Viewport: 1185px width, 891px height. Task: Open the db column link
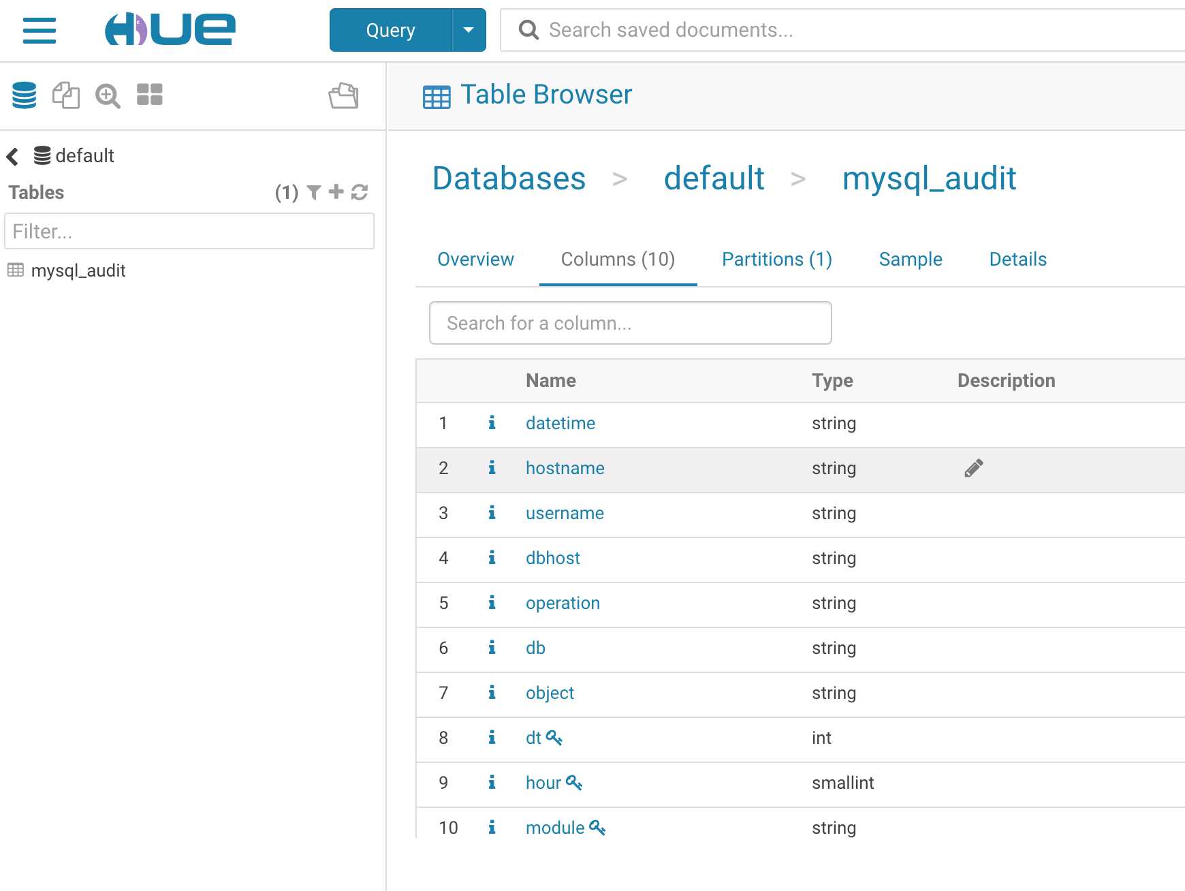[535, 648]
